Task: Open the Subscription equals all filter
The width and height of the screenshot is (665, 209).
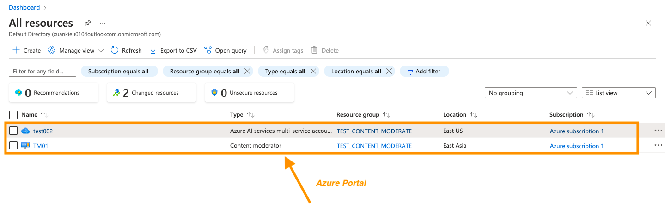Action: pos(119,71)
